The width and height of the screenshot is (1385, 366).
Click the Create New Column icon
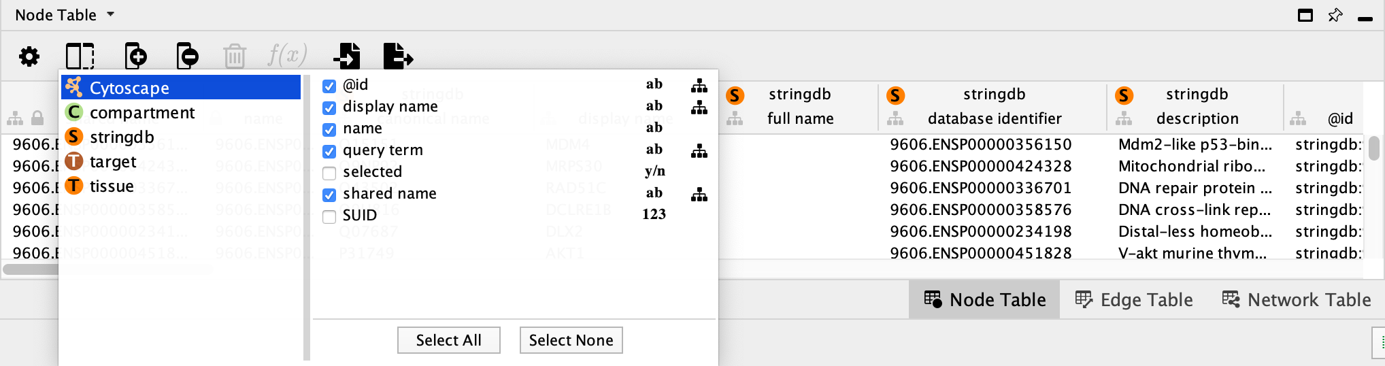tap(135, 56)
